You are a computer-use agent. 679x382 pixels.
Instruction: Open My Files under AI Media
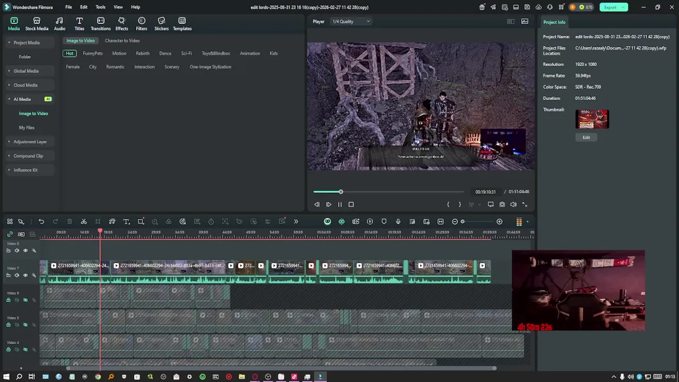point(27,128)
